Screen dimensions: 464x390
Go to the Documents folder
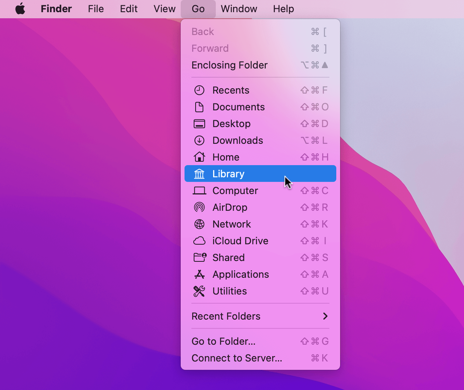(260, 107)
